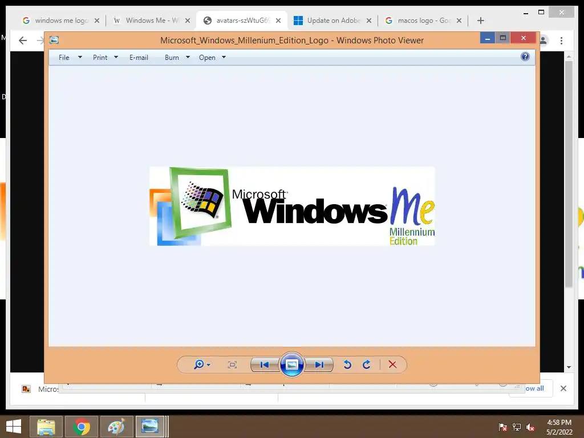Click the network tray icon
The height and width of the screenshot is (438, 584).
(x=517, y=427)
